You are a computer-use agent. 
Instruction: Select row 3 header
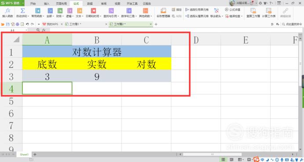11,77
